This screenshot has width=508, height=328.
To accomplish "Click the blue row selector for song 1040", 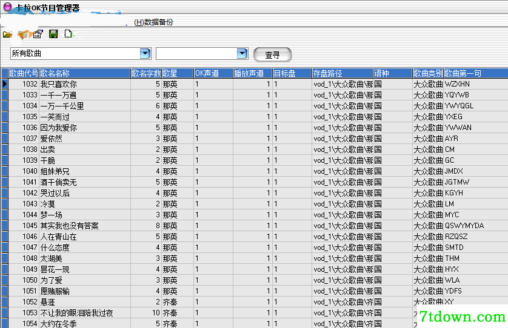I will click(x=4, y=171).
